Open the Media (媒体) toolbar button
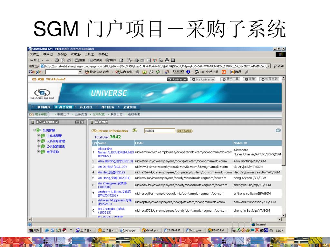This screenshot has width=330, height=247. click(x=111, y=60)
